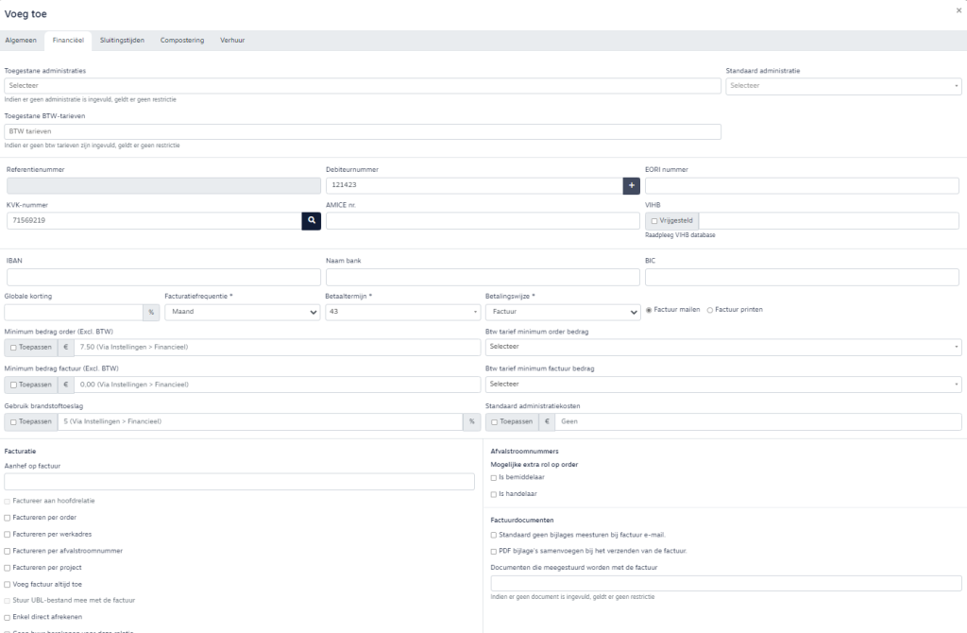The image size is (967, 633).
Task: Click euro symbol in Minimum bedrag factuur
Action: pos(66,385)
